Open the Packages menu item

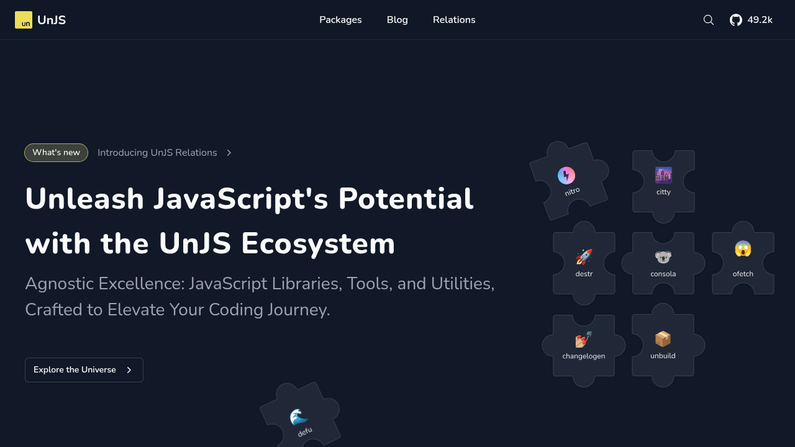click(x=340, y=20)
